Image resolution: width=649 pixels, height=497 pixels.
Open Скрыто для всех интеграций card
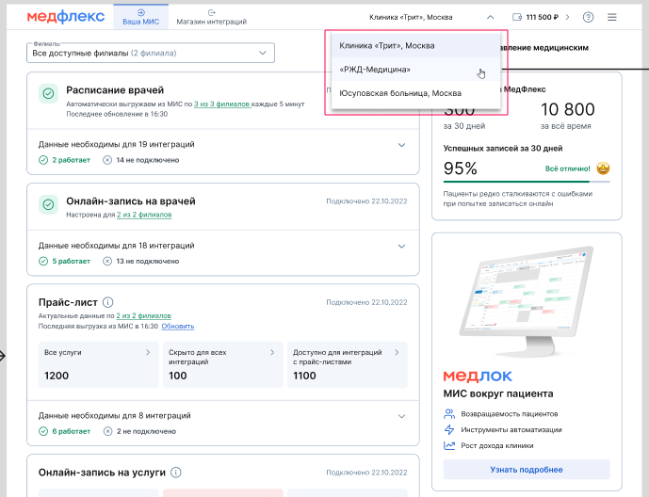point(222,364)
